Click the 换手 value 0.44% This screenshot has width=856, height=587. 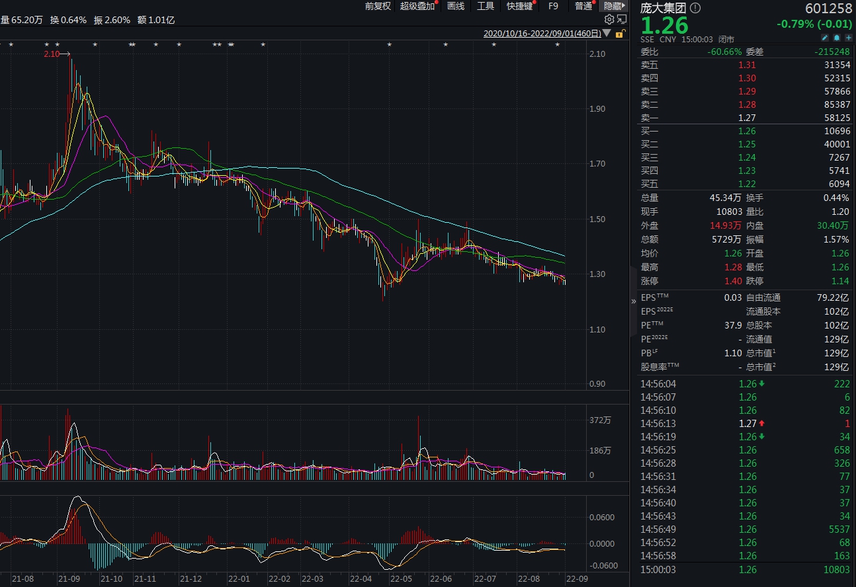coord(836,198)
